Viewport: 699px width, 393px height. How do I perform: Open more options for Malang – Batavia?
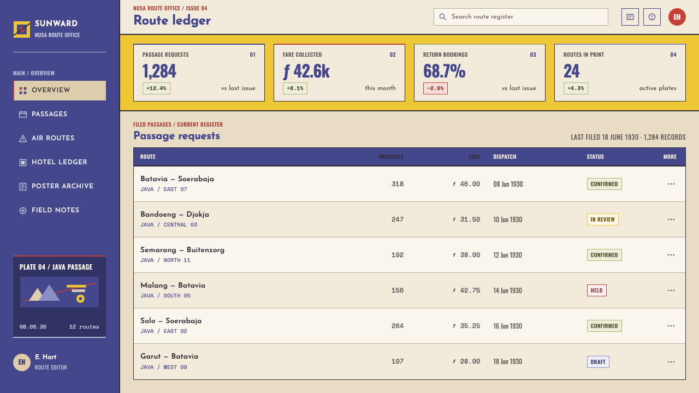(671, 290)
